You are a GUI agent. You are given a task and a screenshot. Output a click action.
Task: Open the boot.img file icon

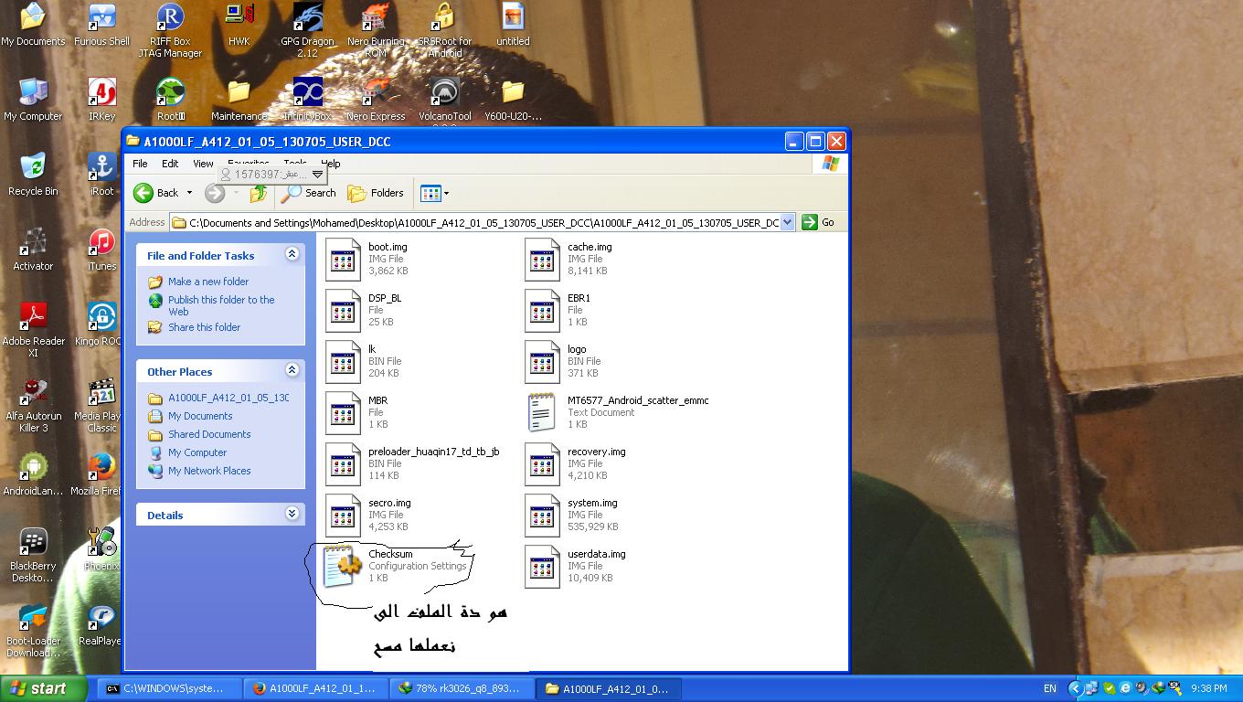(x=344, y=260)
